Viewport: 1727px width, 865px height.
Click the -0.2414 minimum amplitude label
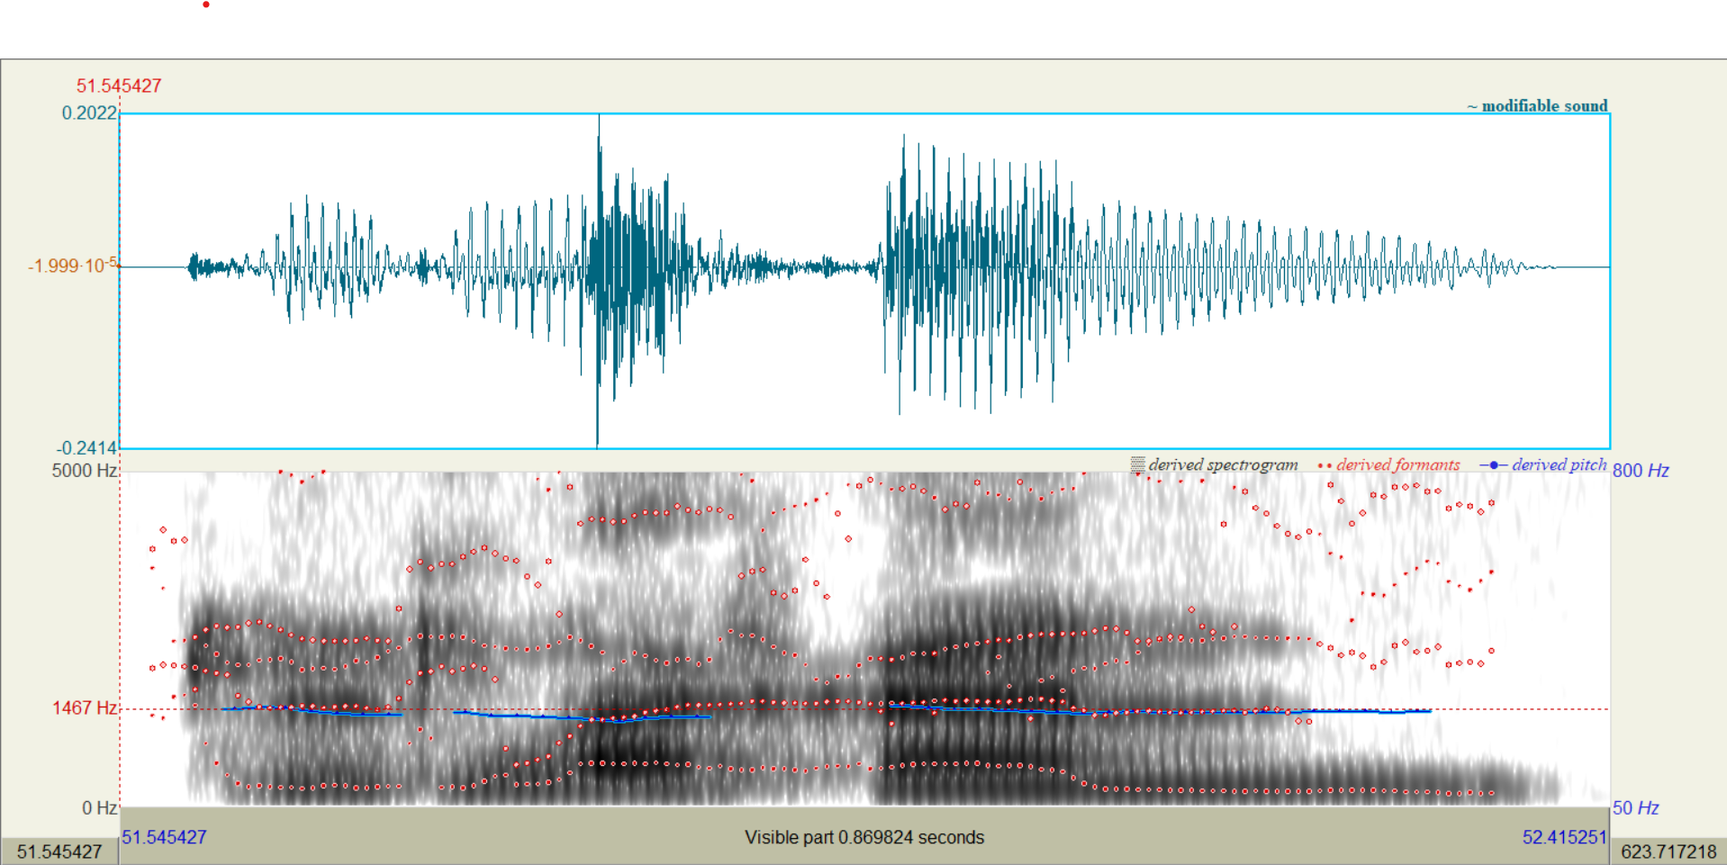[x=87, y=448]
